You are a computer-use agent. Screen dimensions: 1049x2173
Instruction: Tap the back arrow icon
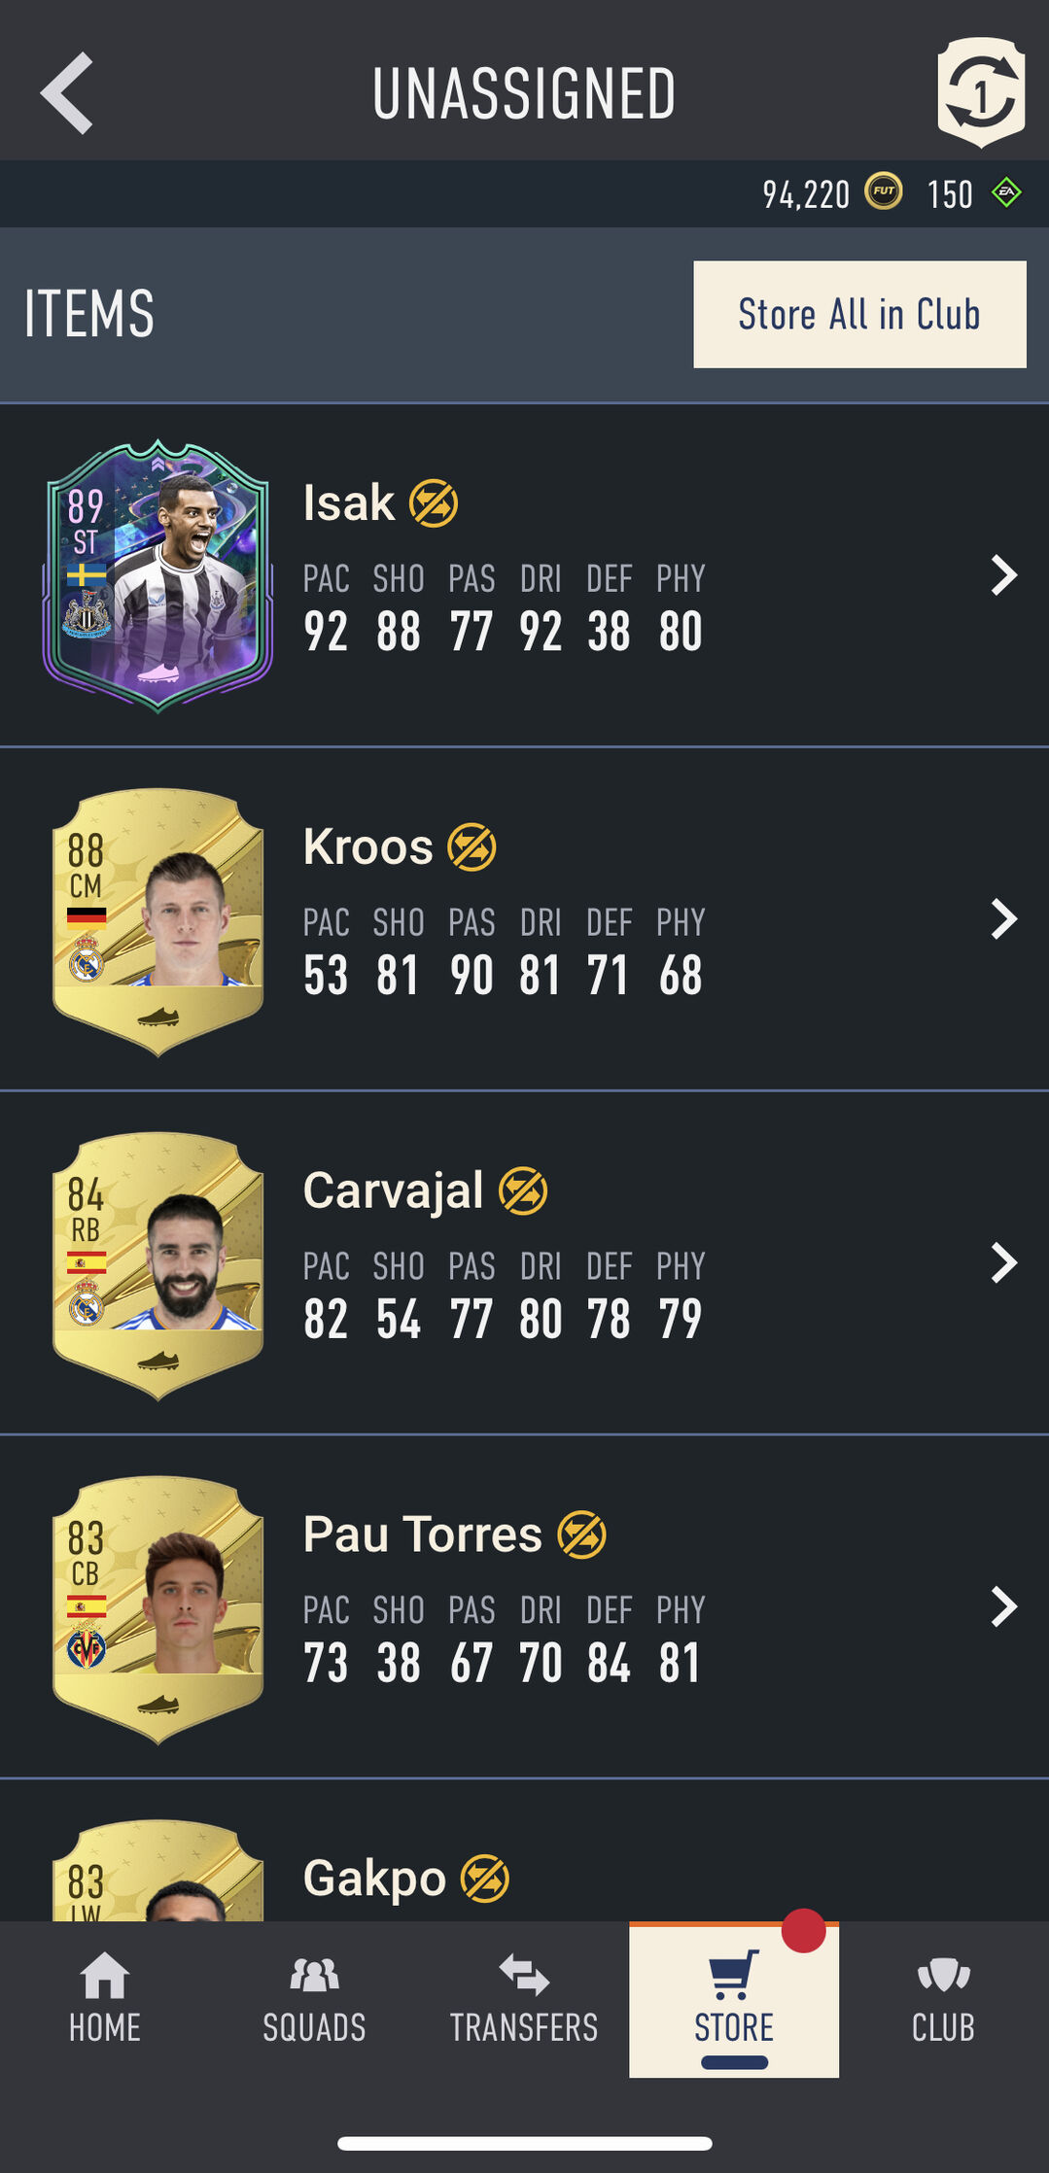click(x=66, y=93)
